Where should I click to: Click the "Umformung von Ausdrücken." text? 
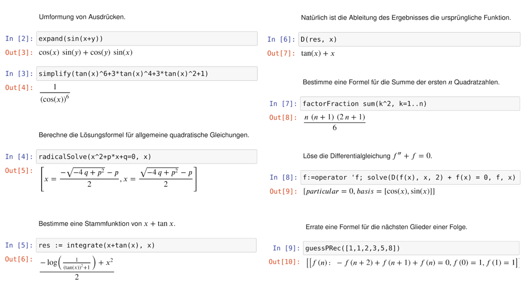82,17
